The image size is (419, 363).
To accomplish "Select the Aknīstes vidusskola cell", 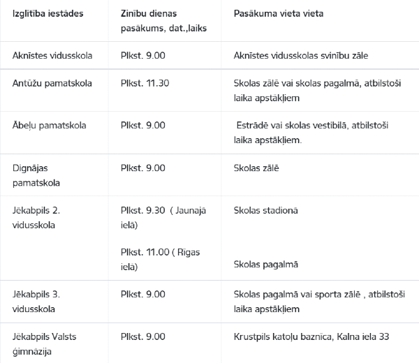I will pos(52,56).
